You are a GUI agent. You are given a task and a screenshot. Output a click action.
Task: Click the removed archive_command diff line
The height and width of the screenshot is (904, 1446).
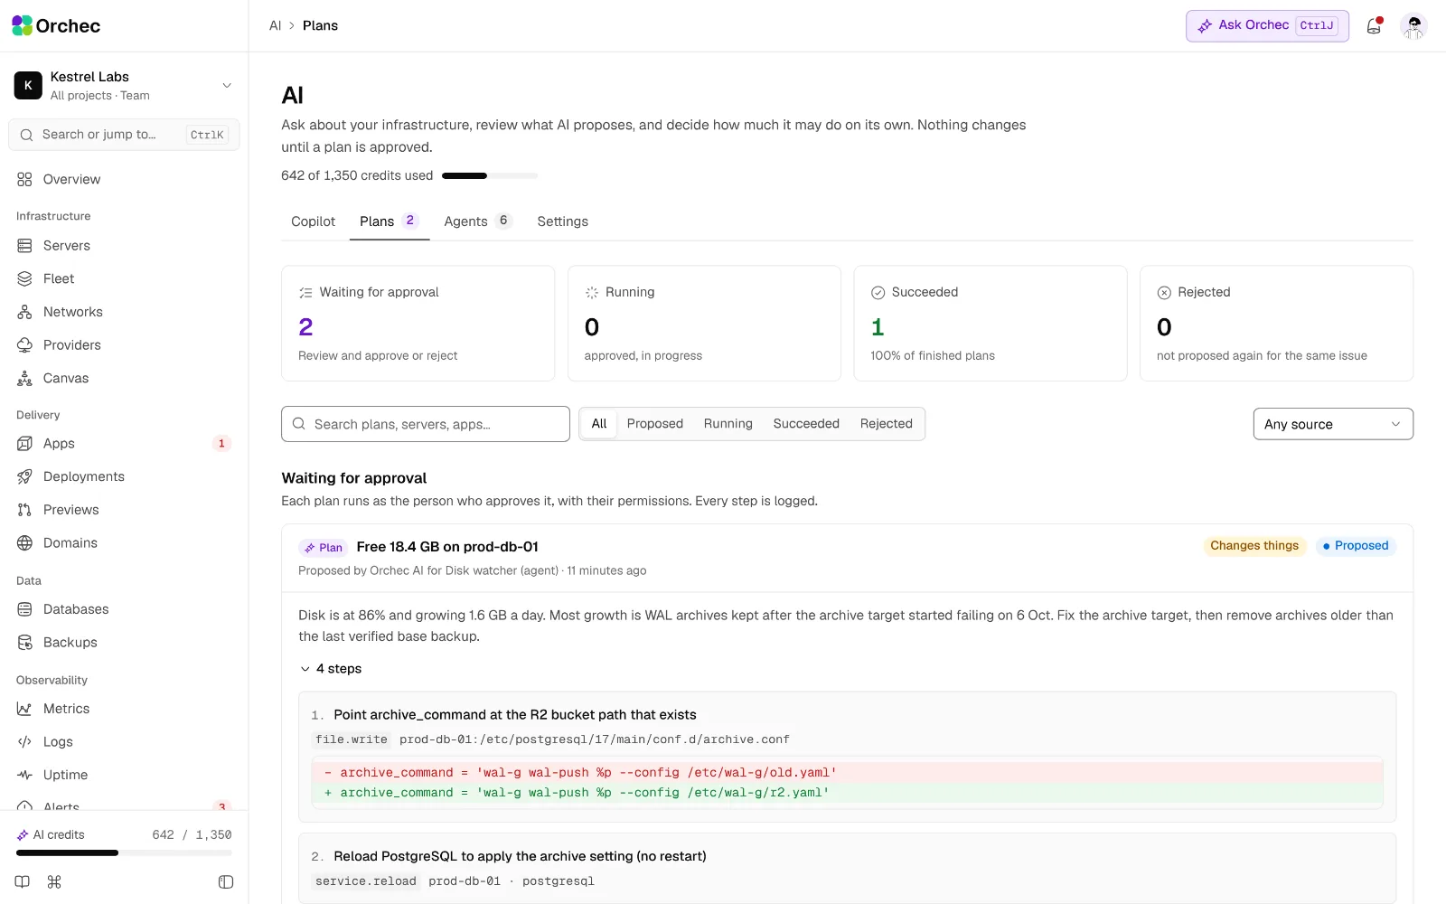(x=848, y=773)
